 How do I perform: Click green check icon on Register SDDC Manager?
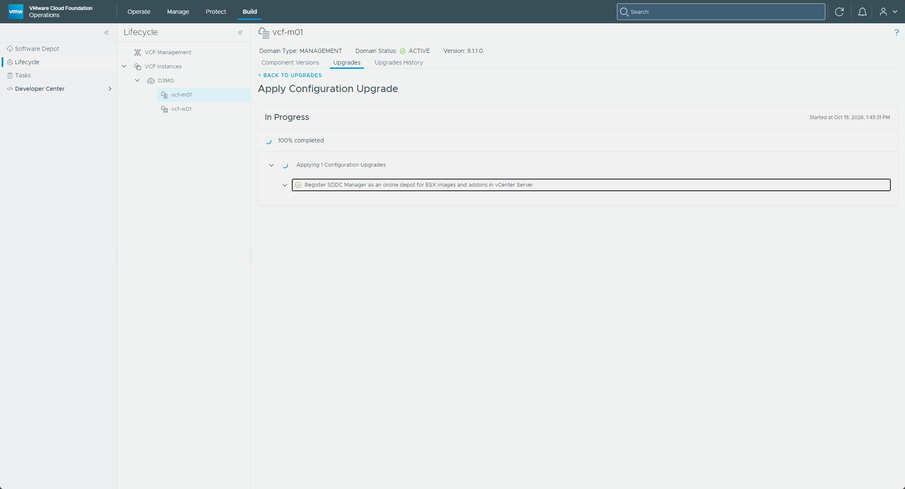(x=298, y=185)
